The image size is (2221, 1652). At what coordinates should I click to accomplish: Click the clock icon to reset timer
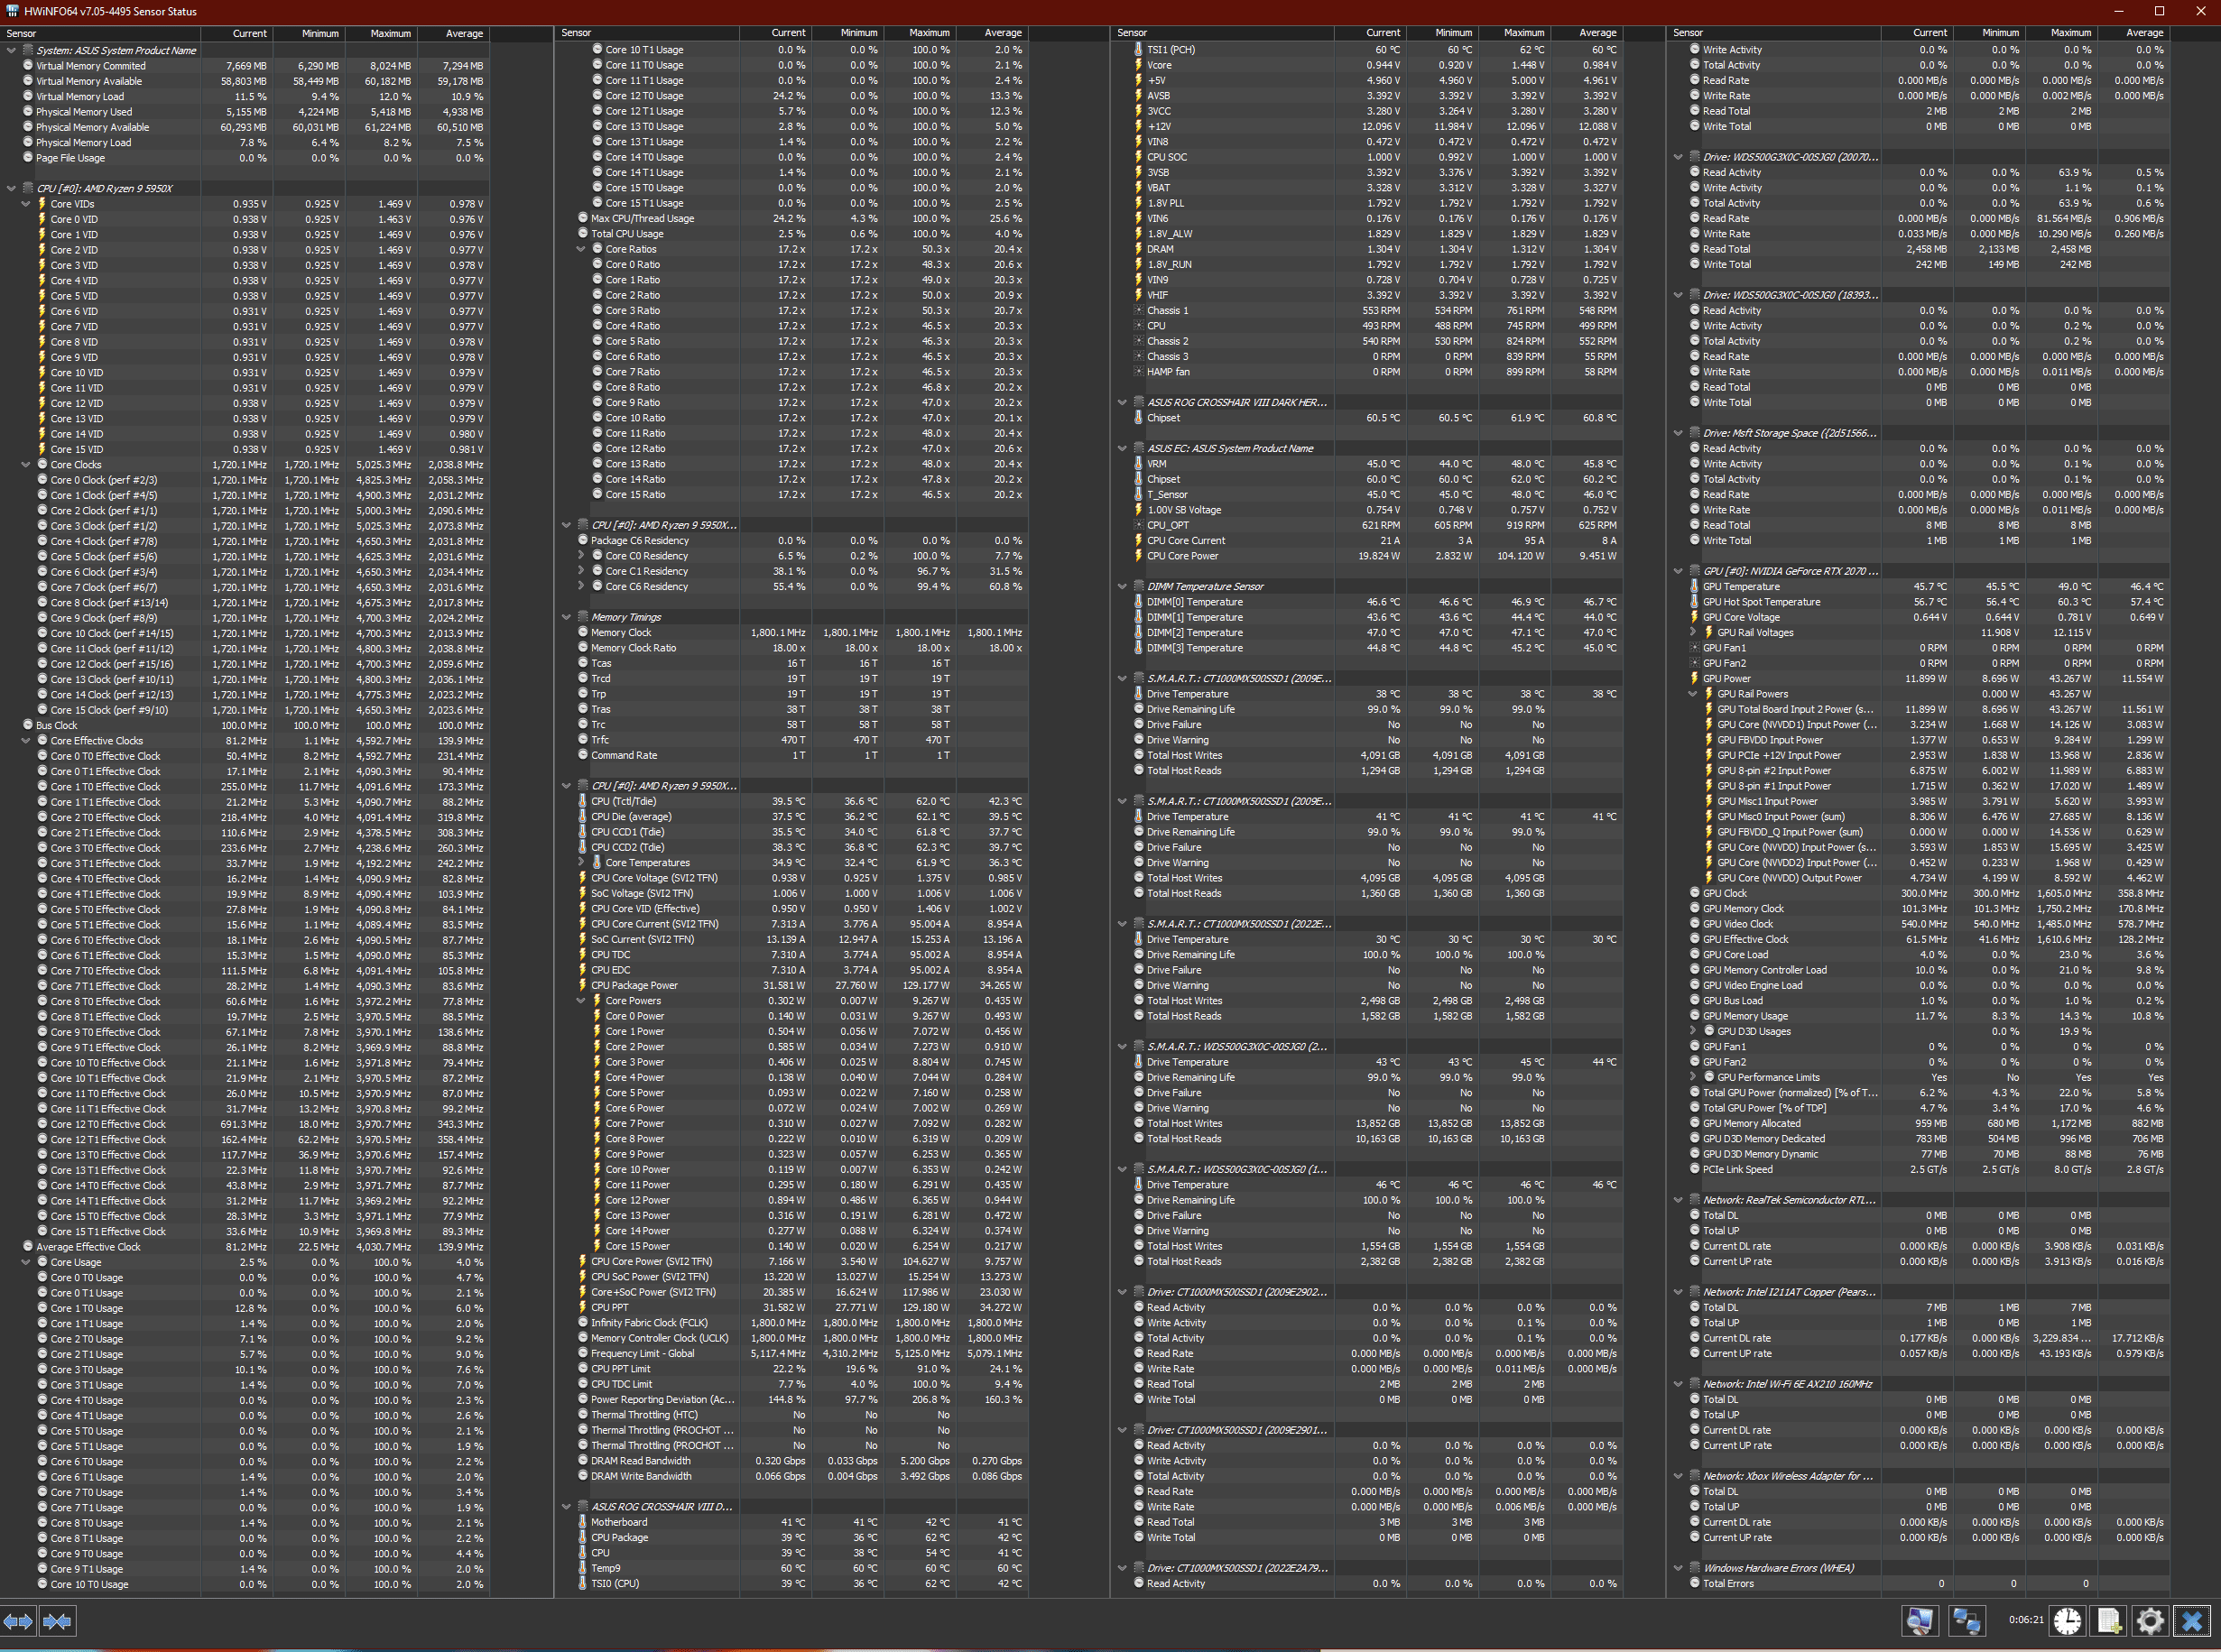click(2067, 1621)
